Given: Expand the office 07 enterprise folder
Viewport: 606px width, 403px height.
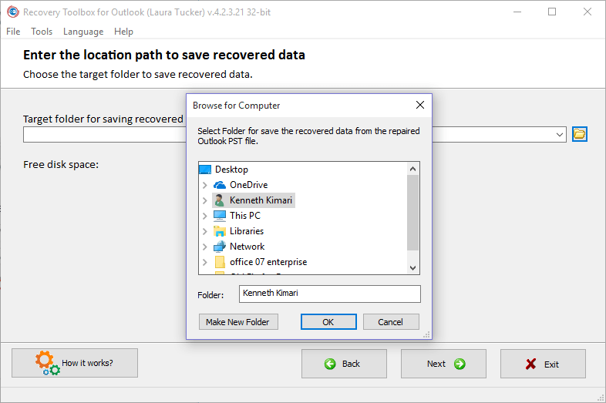Looking at the screenshot, I should [205, 262].
